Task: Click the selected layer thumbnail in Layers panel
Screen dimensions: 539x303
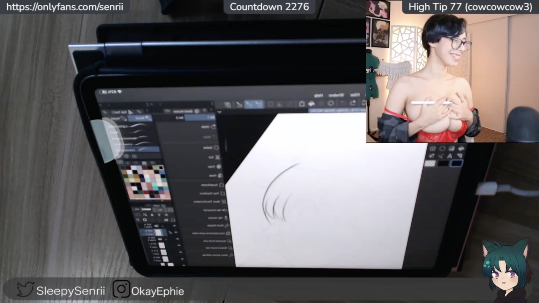Action: (x=158, y=233)
